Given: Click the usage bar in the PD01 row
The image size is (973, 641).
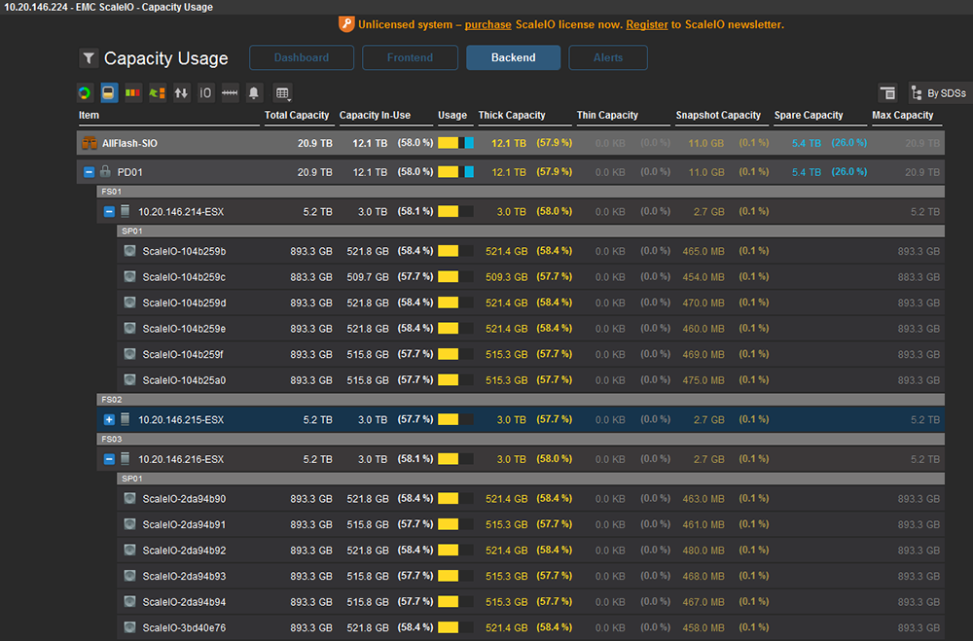Looking at the screenshot, I should click(x=455, y=172).
